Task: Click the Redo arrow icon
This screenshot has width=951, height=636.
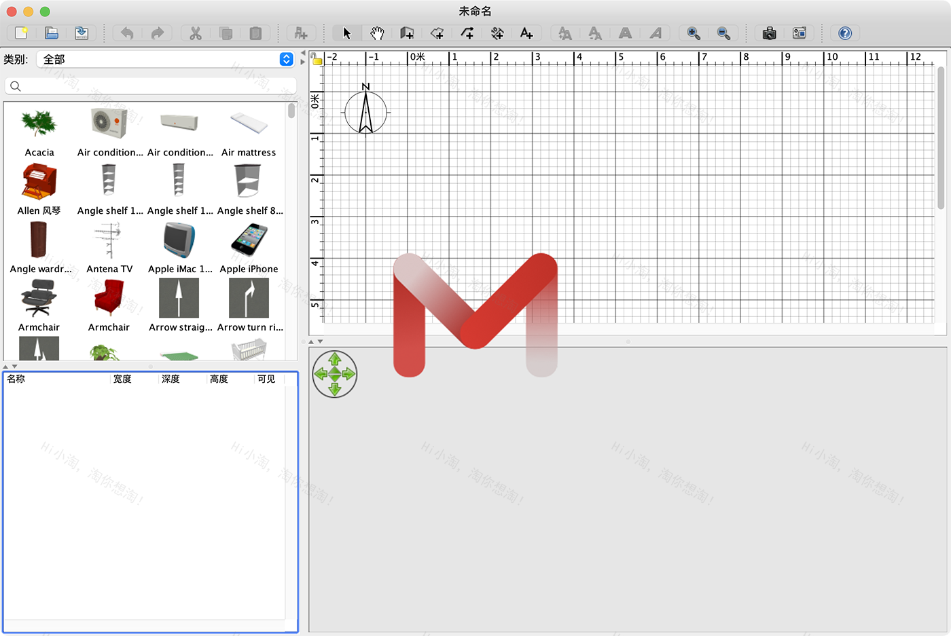Action: point(158,33)
